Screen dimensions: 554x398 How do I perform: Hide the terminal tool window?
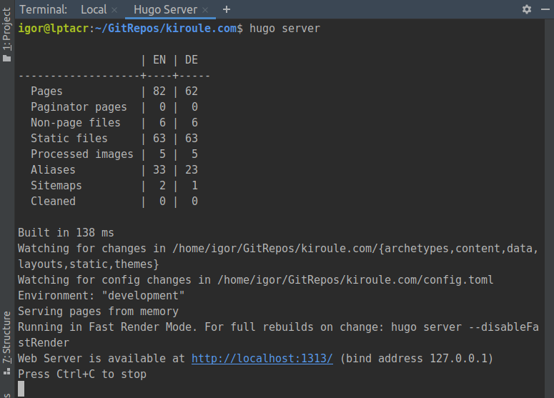click(x=545, y=9)
